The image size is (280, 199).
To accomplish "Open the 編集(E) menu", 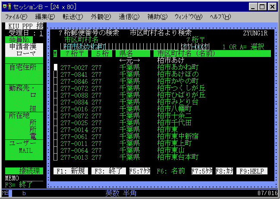I will pyautogui.click(x=45, y=17).
